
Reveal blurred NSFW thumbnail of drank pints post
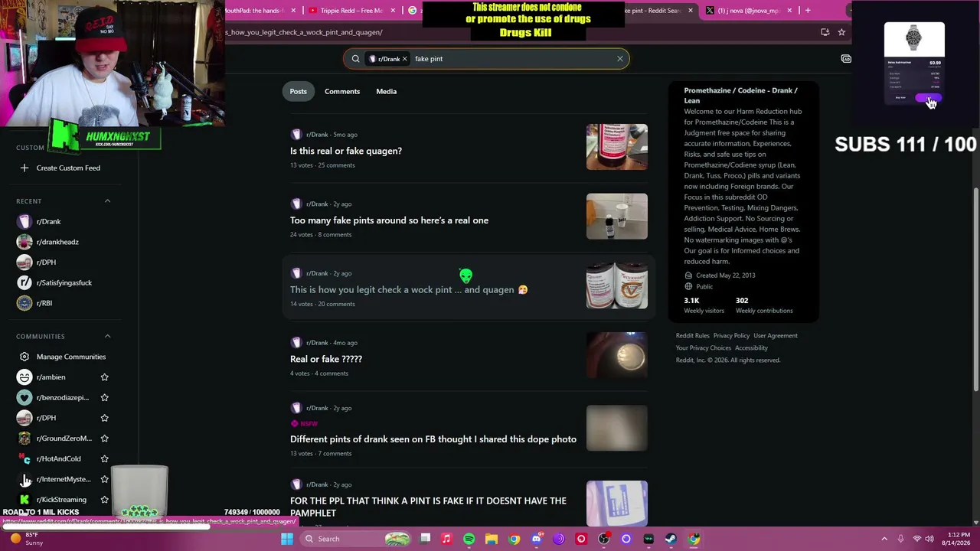(617, 428)
